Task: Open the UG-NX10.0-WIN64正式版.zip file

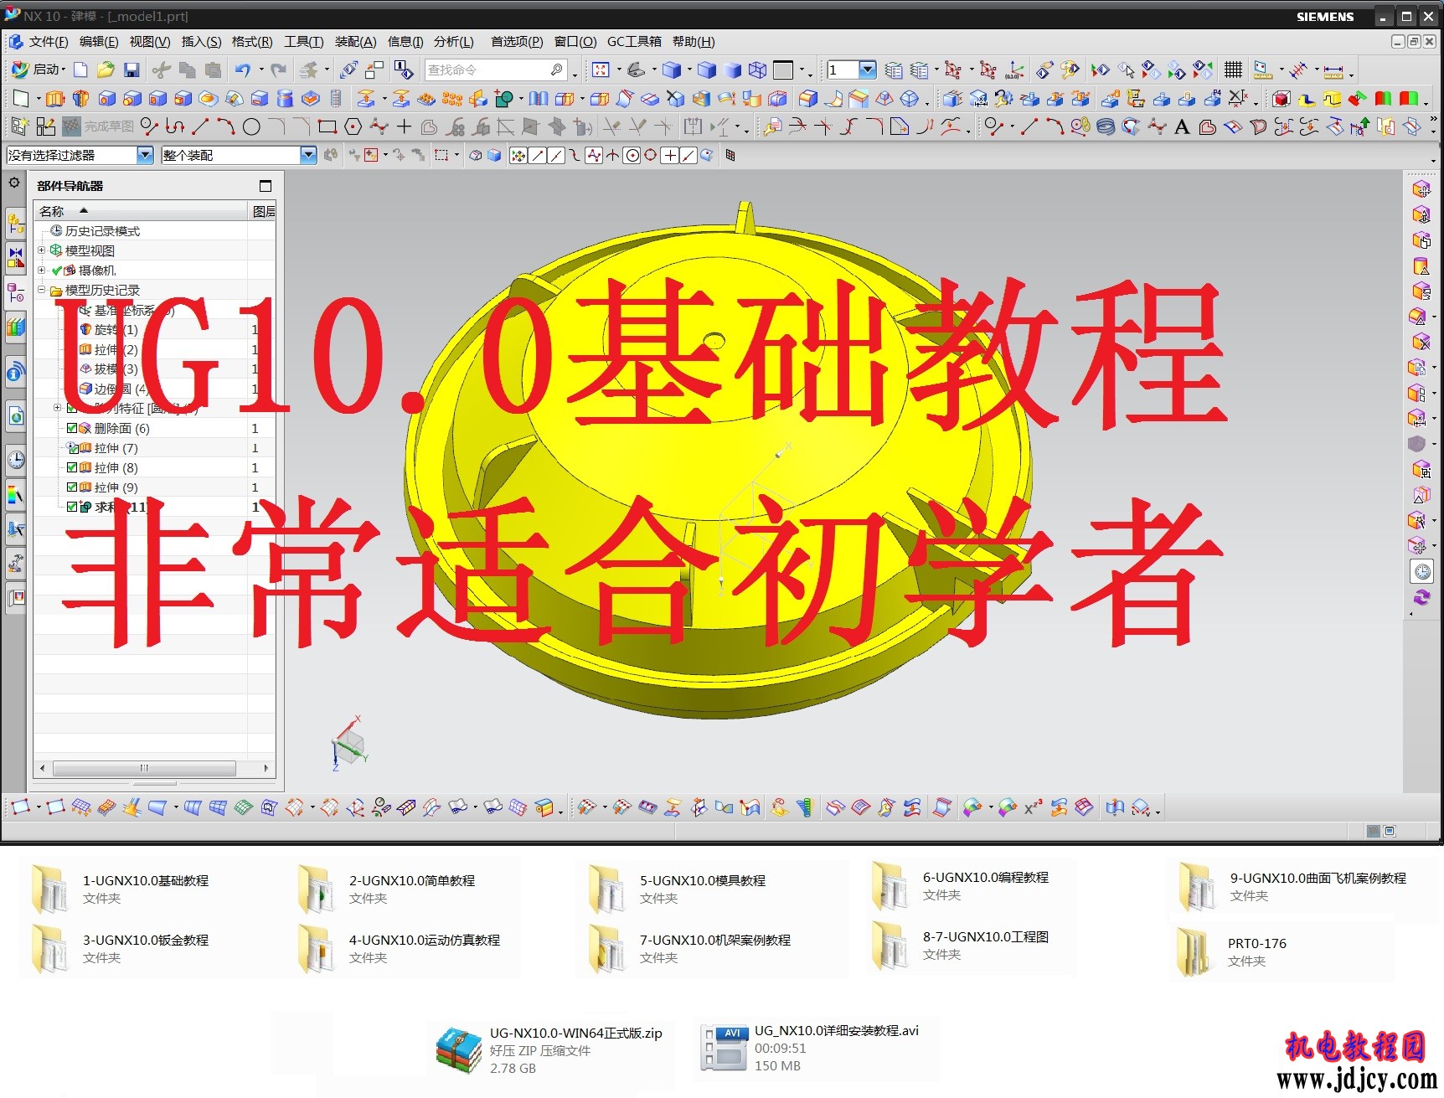Action: [x=549, y=1050]
